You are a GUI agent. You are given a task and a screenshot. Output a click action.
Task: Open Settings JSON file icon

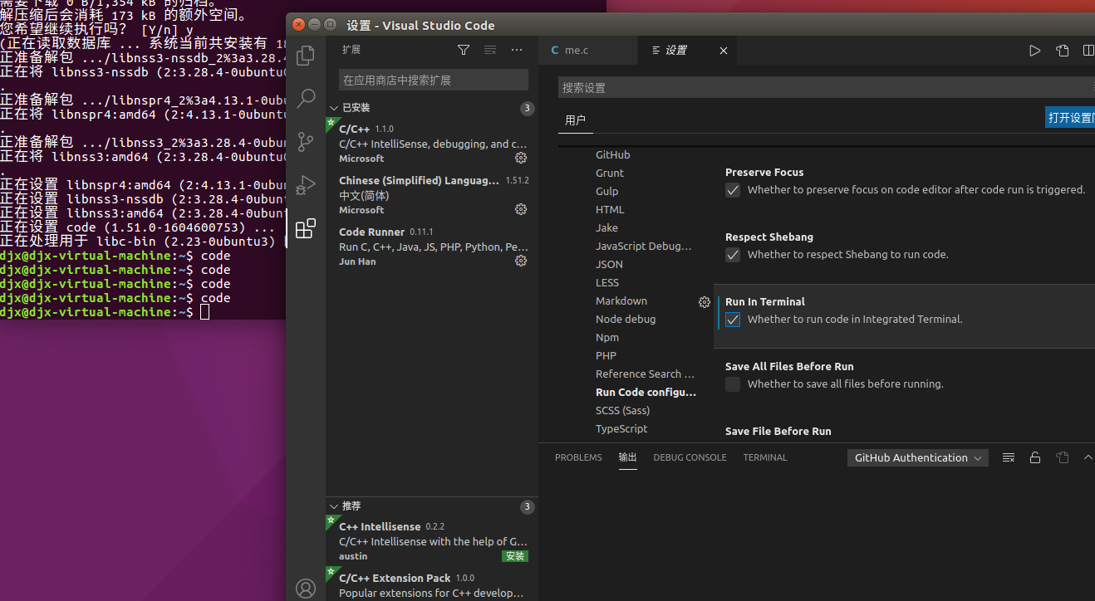tap(1062, 51)
